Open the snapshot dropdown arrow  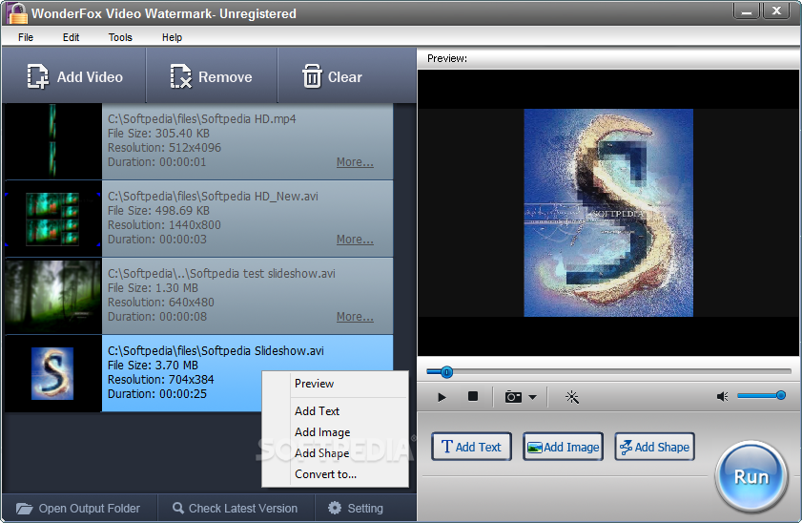coord(532,397)
